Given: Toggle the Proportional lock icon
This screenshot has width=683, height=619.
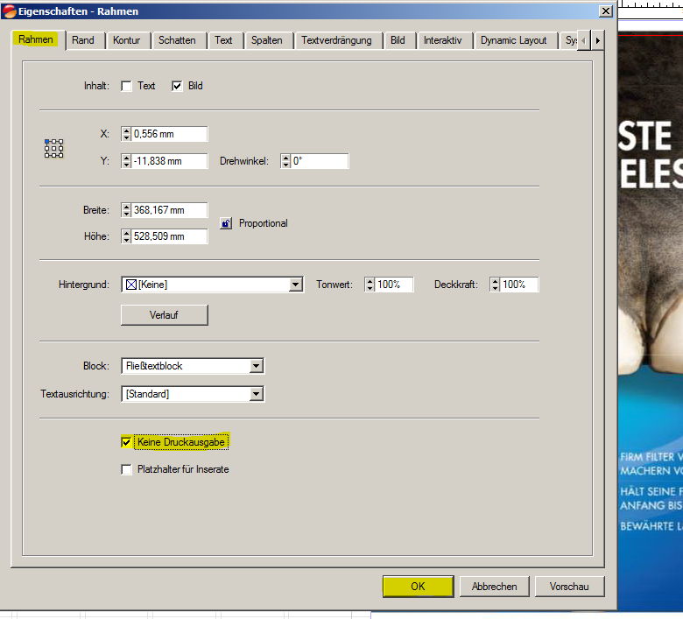Looking at the screenshot, I should (x=226, y=223).
